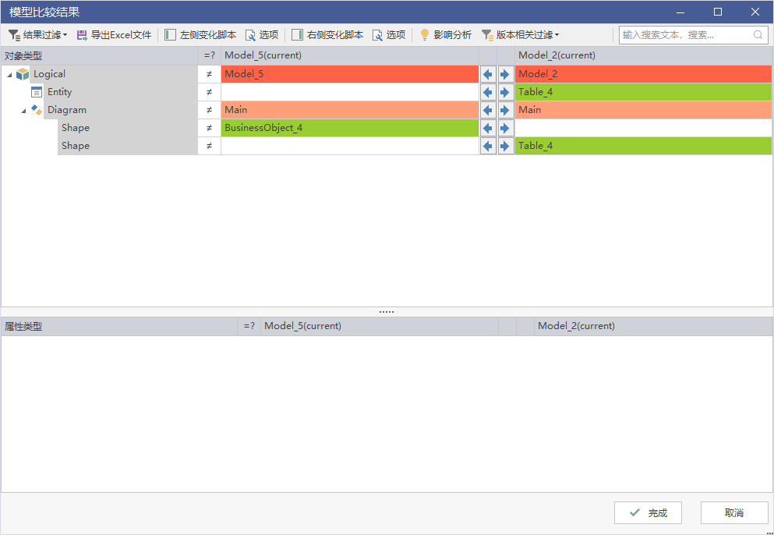Click the Entity table icon
This screenshot has height=535, width=774.
[37, 92]
